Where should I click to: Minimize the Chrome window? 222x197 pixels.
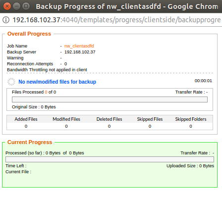[16, 6]
